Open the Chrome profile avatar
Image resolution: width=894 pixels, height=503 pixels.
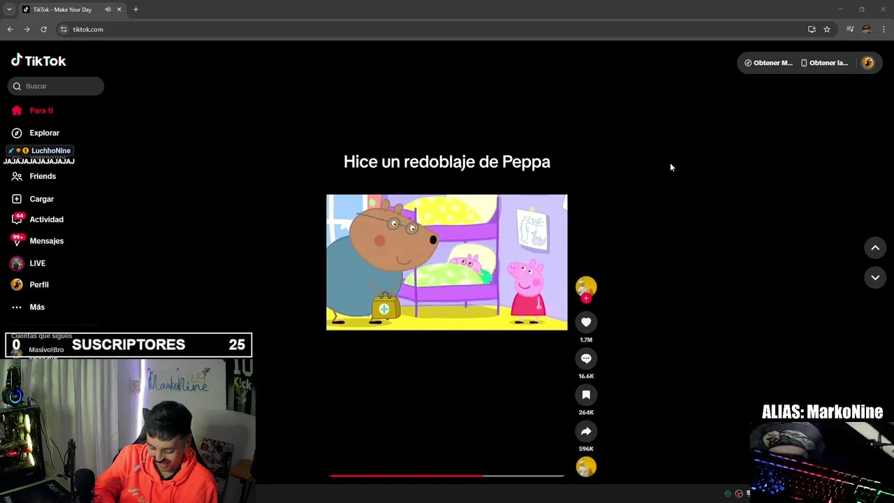pyautogui.click(x=866, y=29)
